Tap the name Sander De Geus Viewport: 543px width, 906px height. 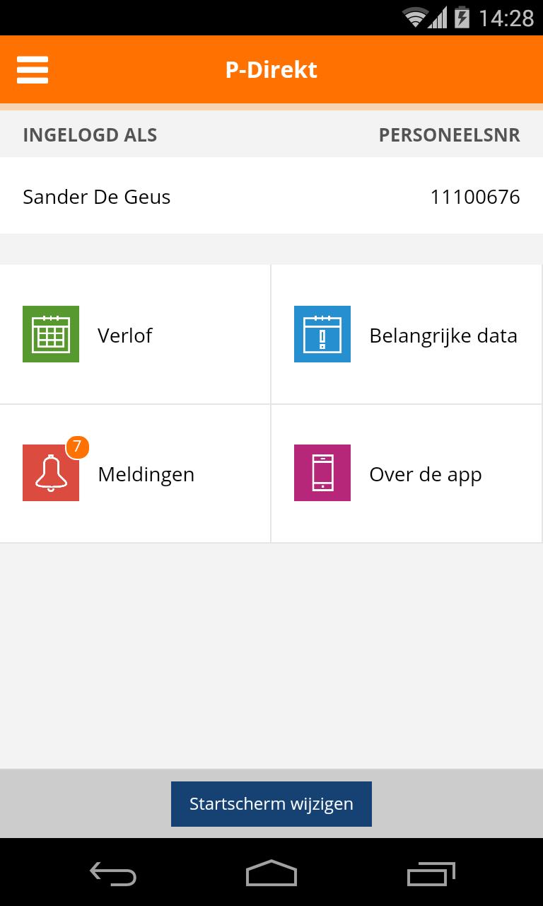point(97,197)
